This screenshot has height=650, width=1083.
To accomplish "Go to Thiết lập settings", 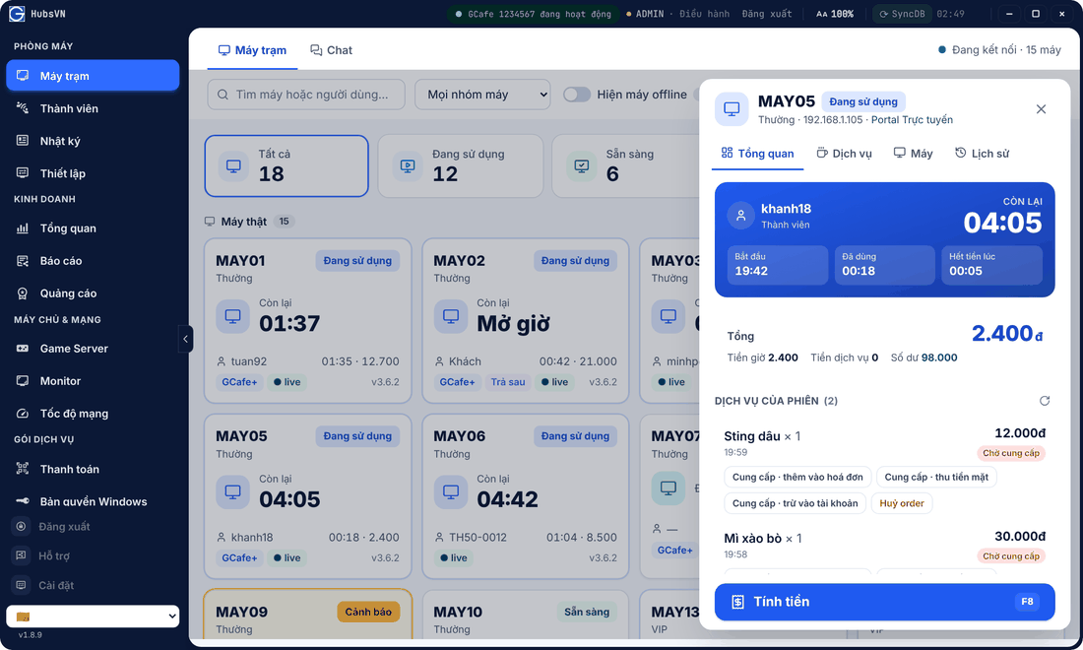I will [93, 173].
